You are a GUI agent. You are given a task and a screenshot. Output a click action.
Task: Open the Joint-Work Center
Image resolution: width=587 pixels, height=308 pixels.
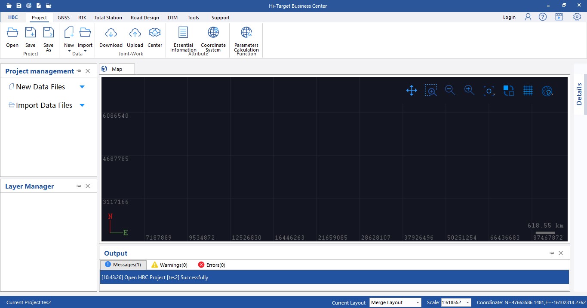coord(155,37)
